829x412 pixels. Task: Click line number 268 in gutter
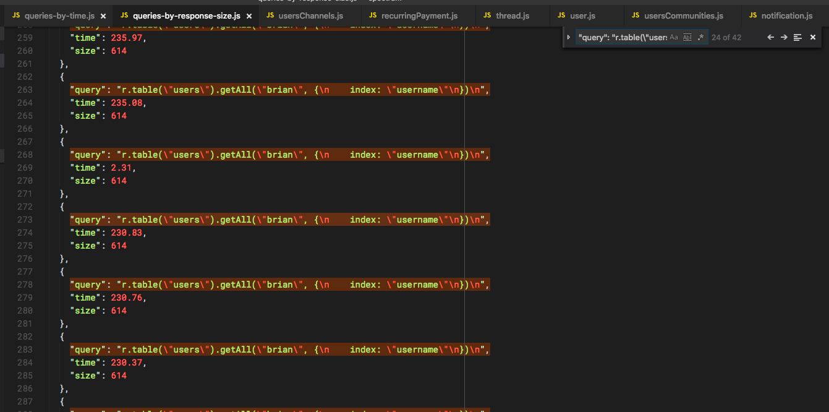click(25, 155)
